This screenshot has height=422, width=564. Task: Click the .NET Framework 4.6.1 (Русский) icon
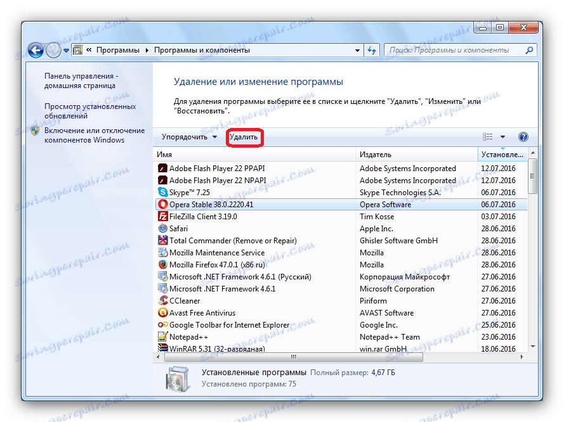click(x=162, y=276)
